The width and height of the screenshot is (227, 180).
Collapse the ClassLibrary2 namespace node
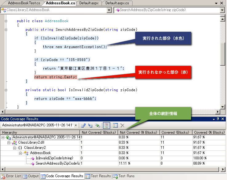click(x=15, y=148)
